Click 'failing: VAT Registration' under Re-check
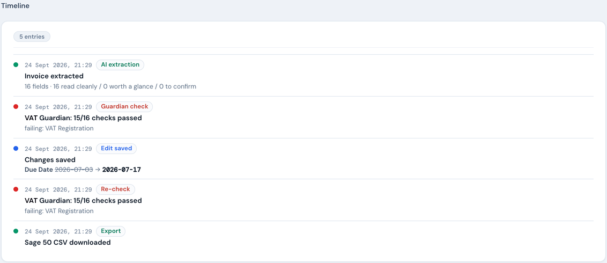 pyautogui.click(x=59, y=211)
